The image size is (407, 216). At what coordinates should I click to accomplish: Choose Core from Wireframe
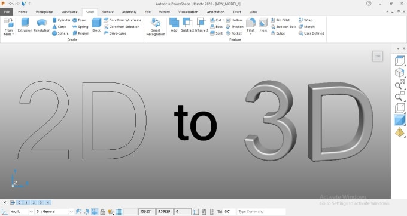[123, 20]
